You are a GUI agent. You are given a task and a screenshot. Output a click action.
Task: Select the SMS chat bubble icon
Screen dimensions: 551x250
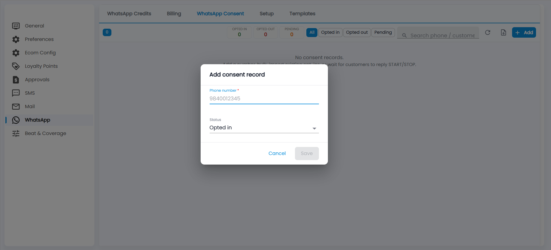tap(16, 93)
